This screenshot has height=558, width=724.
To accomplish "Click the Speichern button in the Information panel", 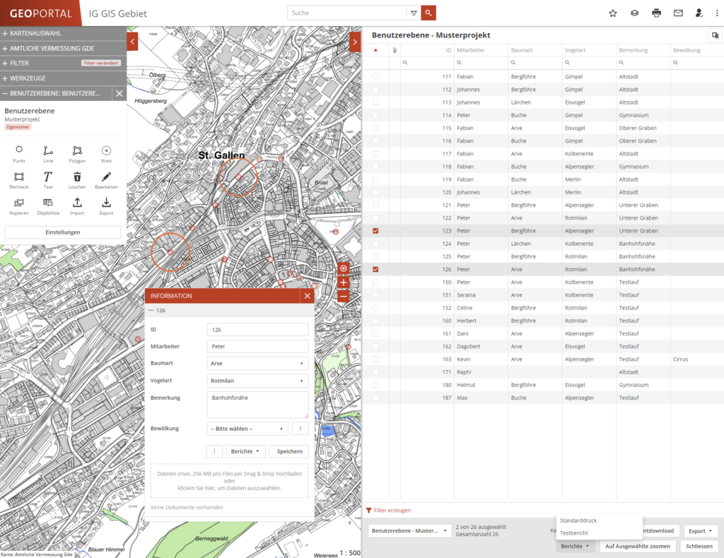I will (x=288, y=451).
